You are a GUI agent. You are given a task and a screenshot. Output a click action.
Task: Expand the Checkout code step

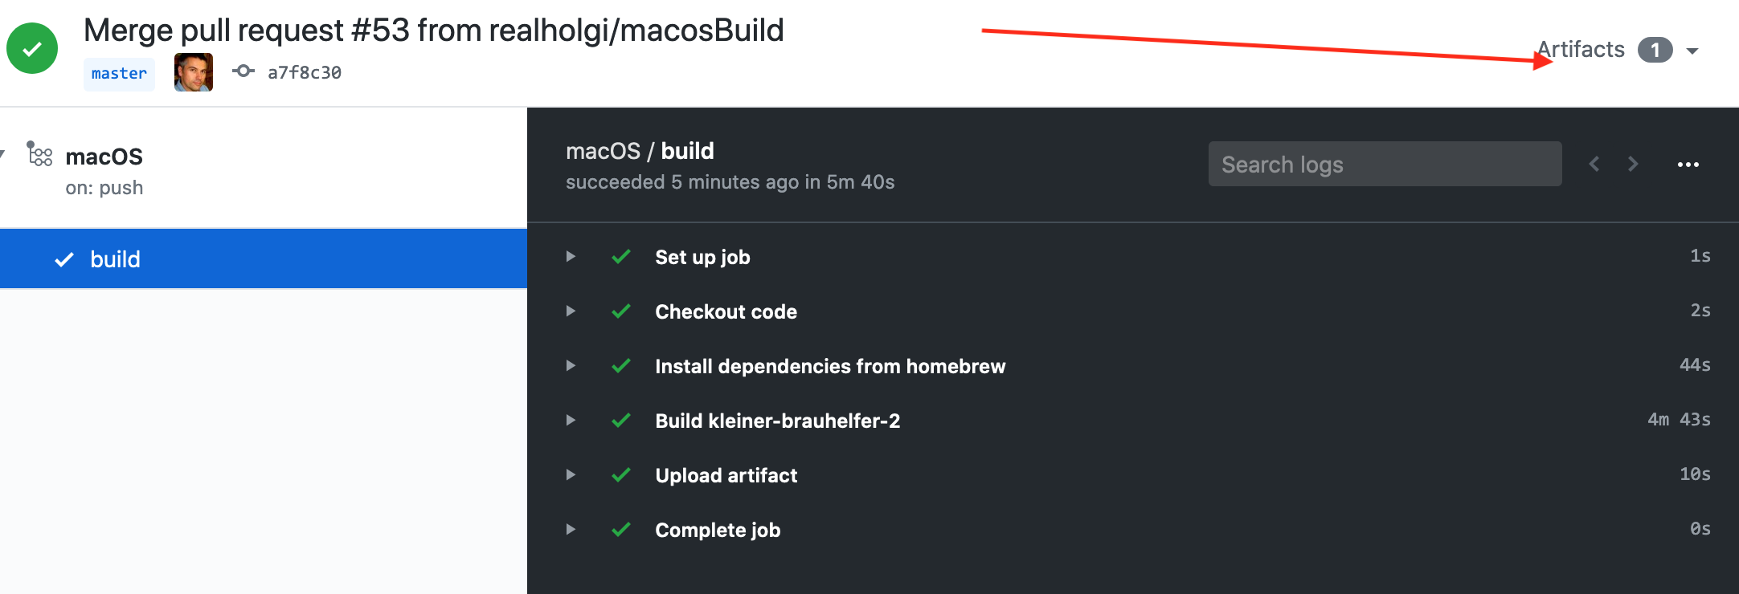click(x=571, y=311)
